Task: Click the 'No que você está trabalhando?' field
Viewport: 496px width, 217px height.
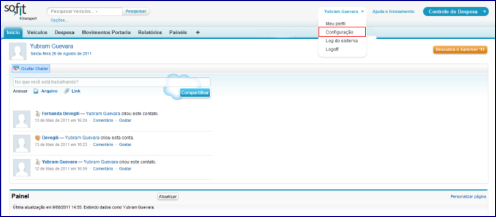Action: 112,82
